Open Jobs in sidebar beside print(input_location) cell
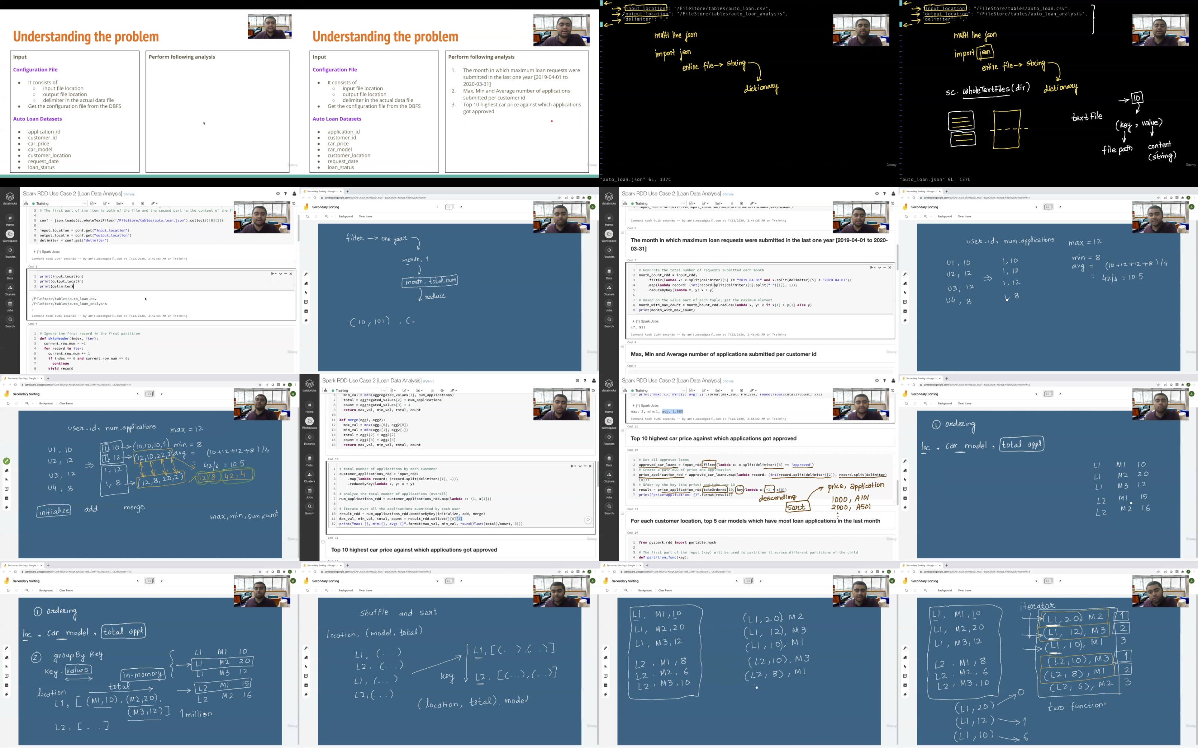 [10, 305]
